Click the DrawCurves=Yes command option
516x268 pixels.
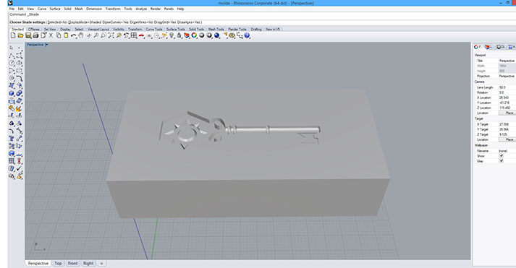pyautogui.click(x=116, y=22)
